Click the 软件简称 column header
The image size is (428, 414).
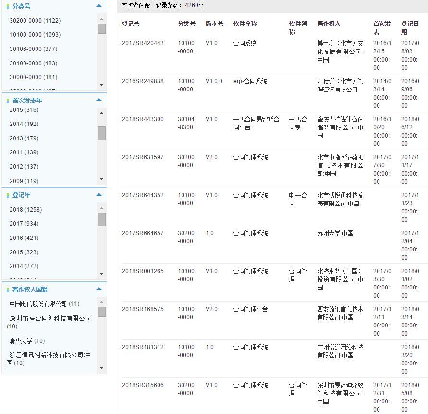(298, 27)
